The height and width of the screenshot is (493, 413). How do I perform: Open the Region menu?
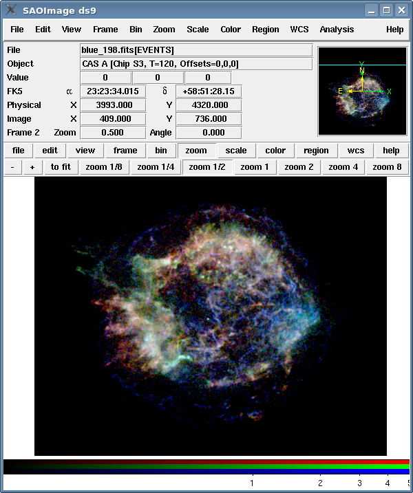pos(265,30)
